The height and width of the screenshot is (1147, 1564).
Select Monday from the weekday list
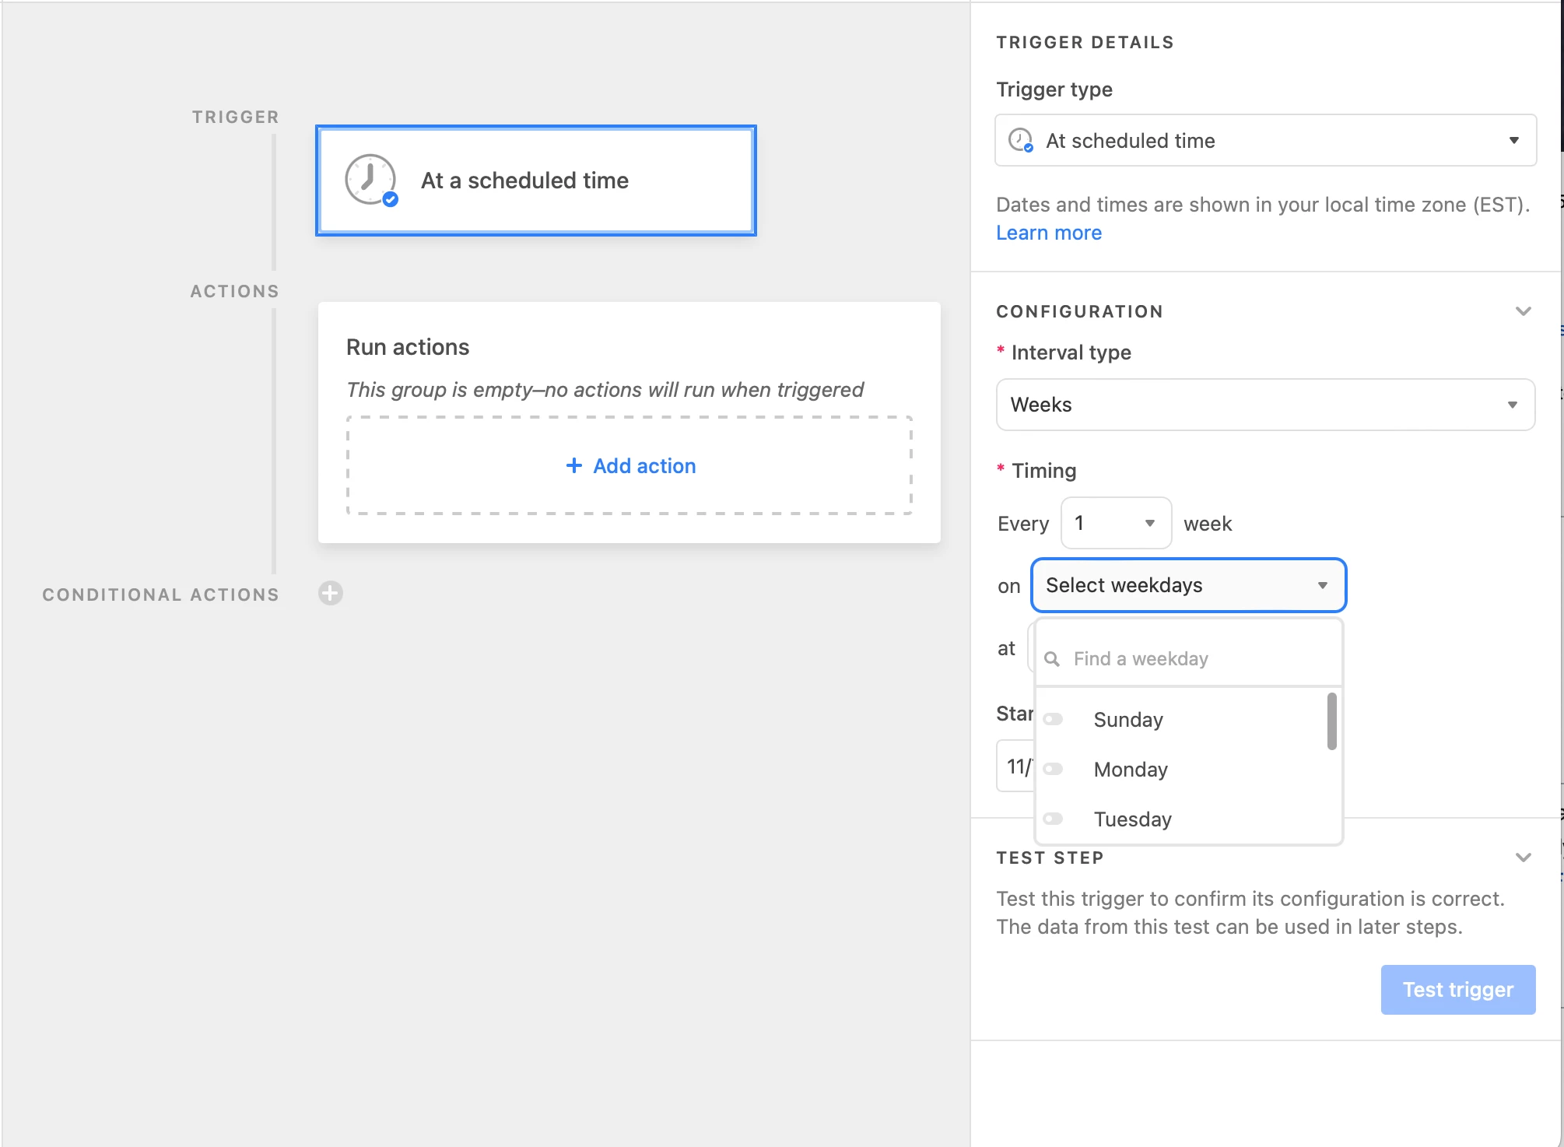(x=1131, y=770)
